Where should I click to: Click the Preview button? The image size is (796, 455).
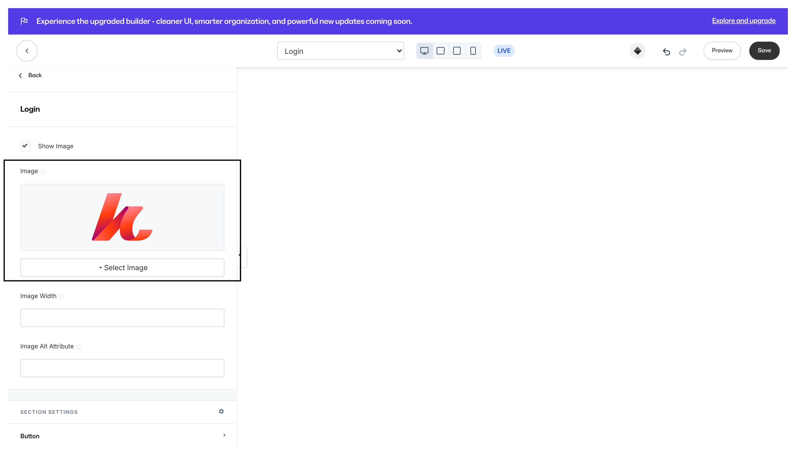coord(722,51)
